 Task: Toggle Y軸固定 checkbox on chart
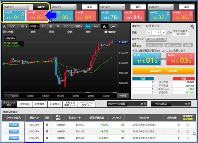(106, 32)
